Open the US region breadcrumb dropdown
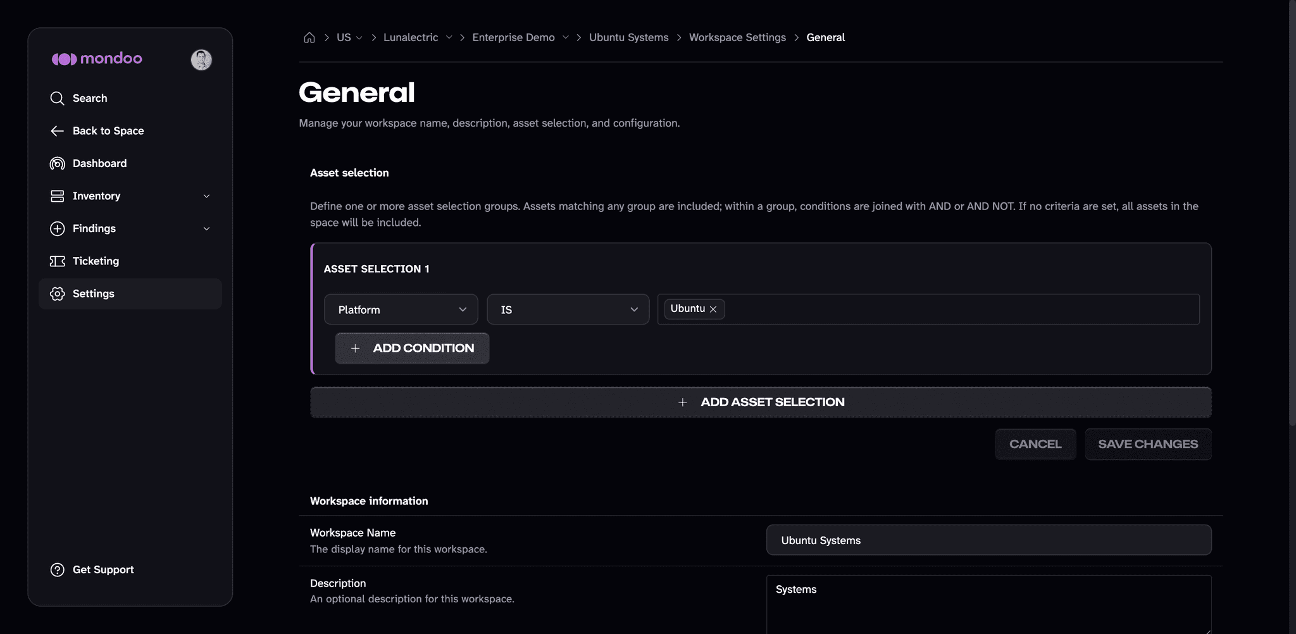 [359, 38]
